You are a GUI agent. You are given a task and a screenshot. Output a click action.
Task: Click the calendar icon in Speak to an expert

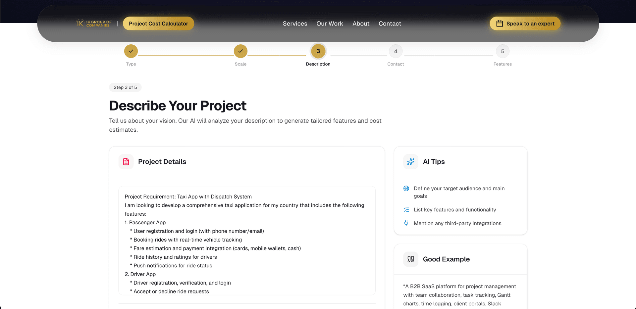500,23
